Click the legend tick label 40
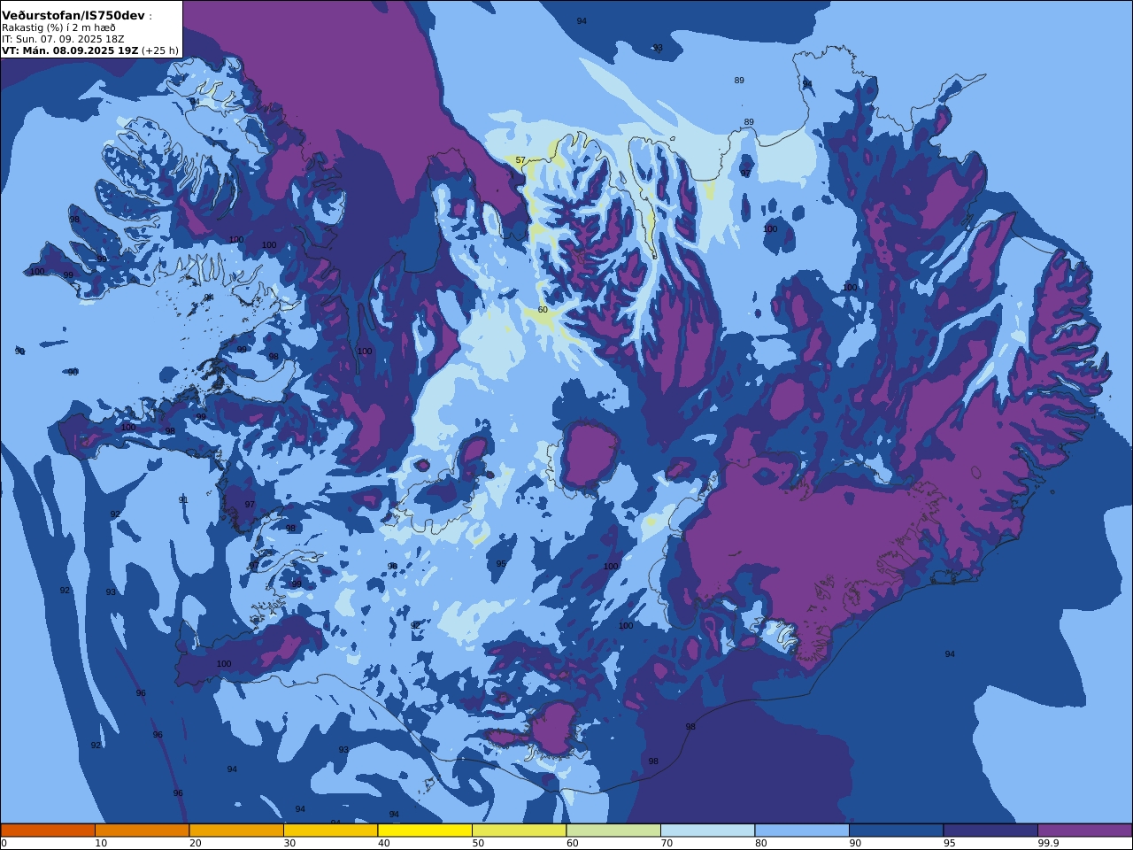Viewport: 1133px width, 850px height. pos(383,843)
